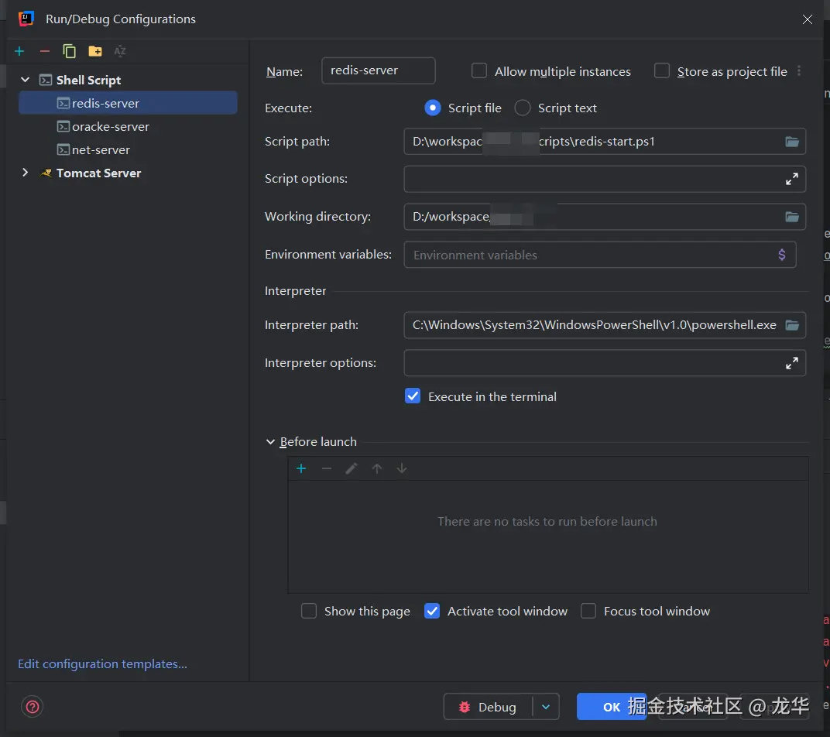Screen dimensions: 830x737
Task: Edit environment variables via dollar icon
Action: [782, 255]
